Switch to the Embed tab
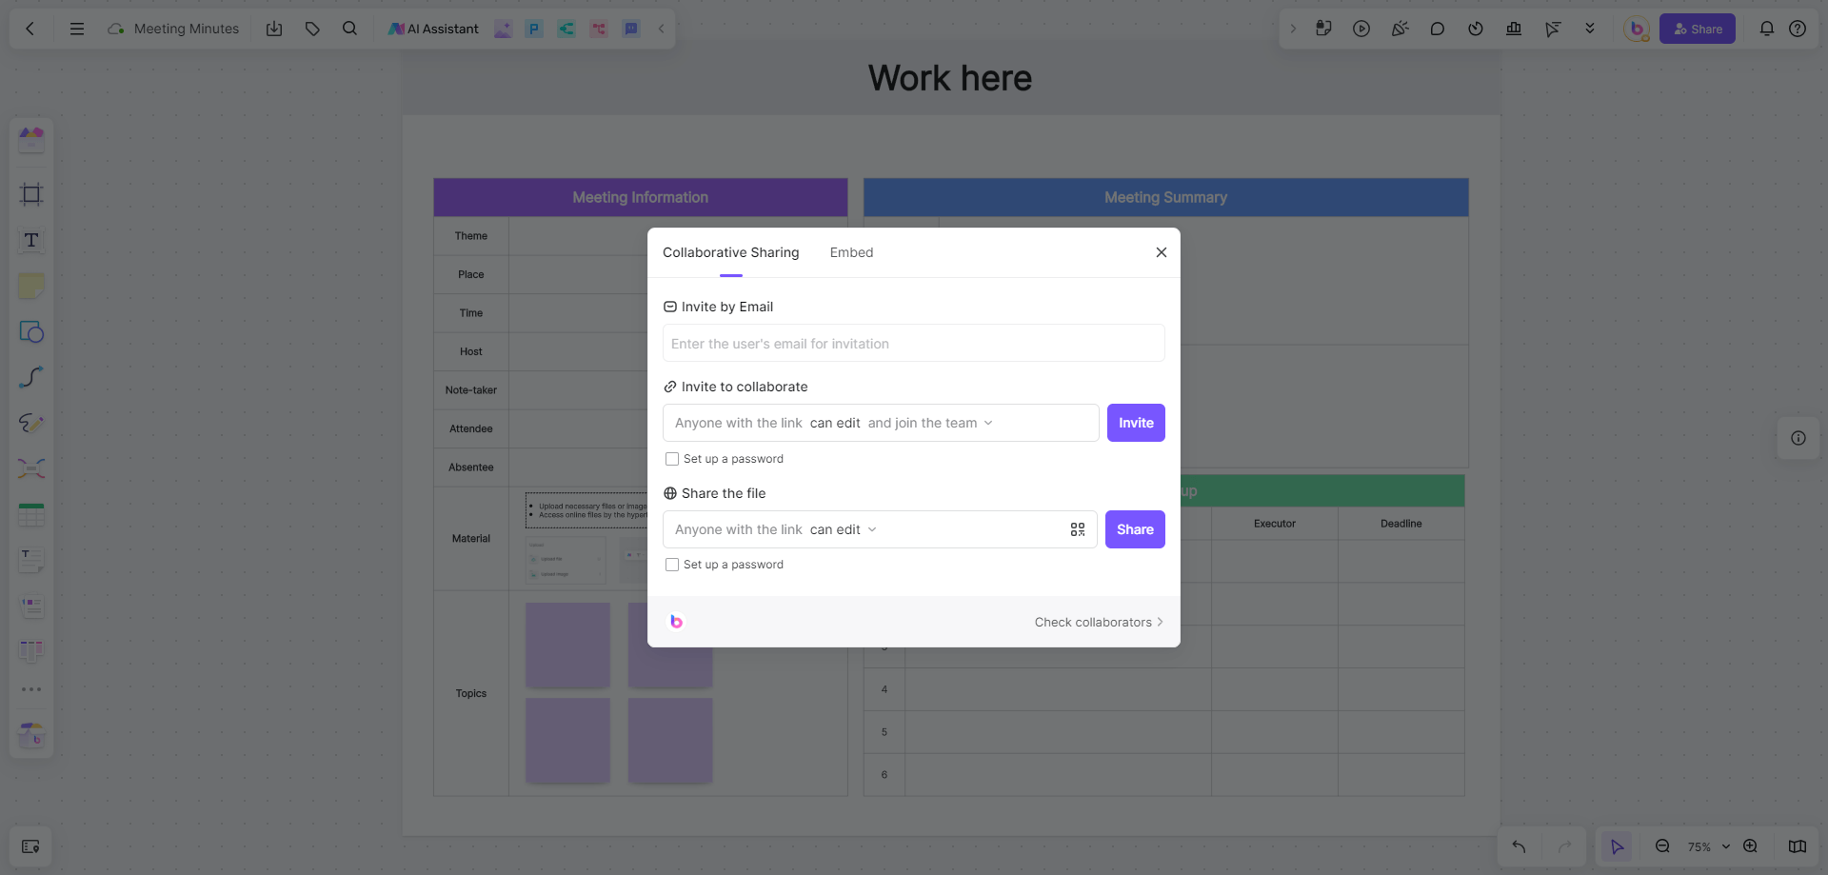Viewport: 1828px width, 875px height. [x=851, y=252]
